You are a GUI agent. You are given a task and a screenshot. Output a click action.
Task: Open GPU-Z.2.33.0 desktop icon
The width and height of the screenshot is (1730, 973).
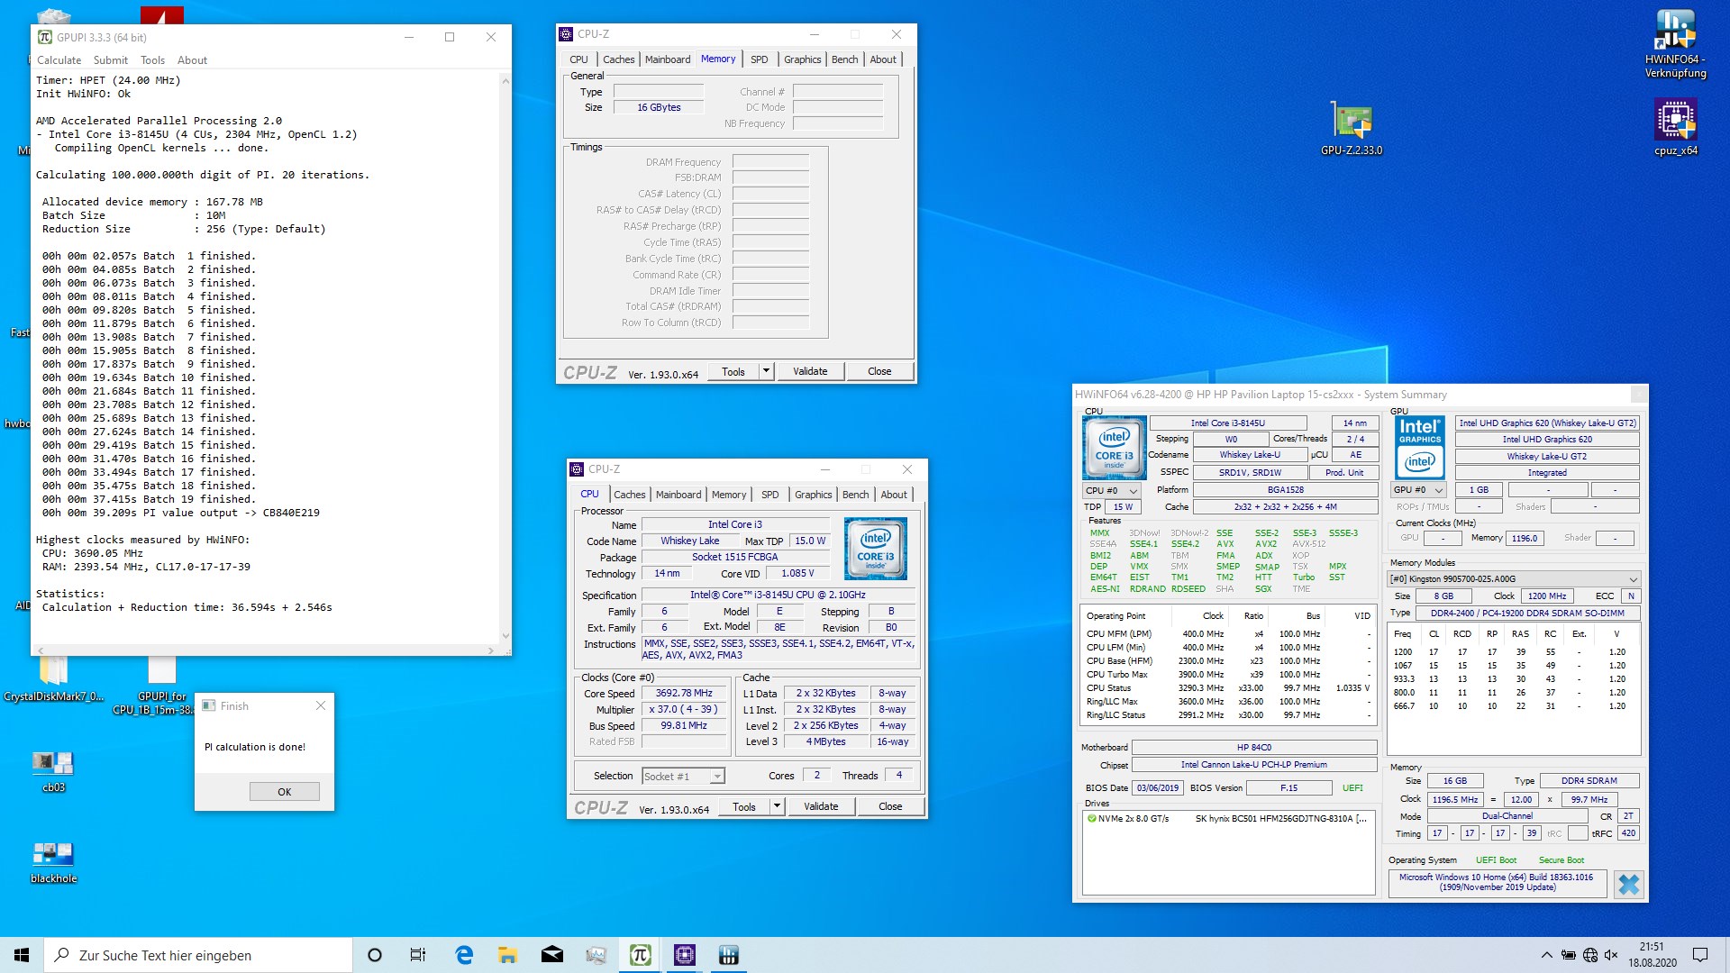click(x=1351, y=127)
